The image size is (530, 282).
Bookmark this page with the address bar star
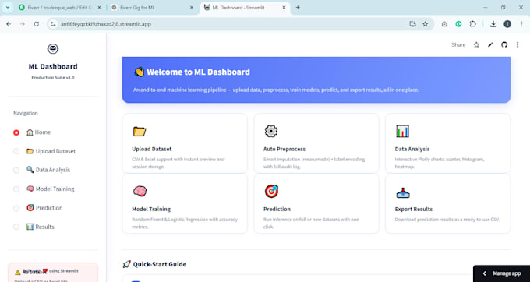pos(426,24)
